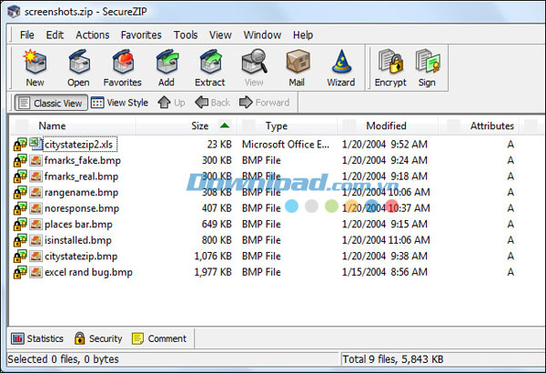Image resolution: width=546 pixels, height=373 pixels.
Task: Launch the Wizard icon
Action: [x=340, y=68]
